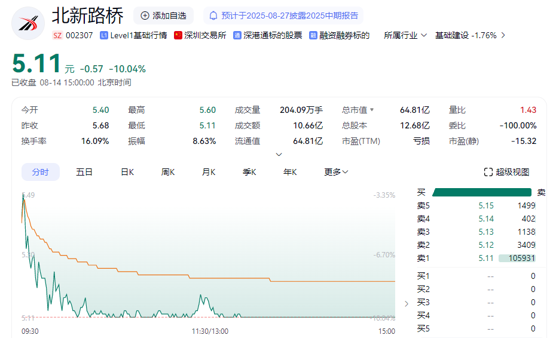
Task: Click the stock code 002307
Action: pyautogui.click(x=80, y=35)
